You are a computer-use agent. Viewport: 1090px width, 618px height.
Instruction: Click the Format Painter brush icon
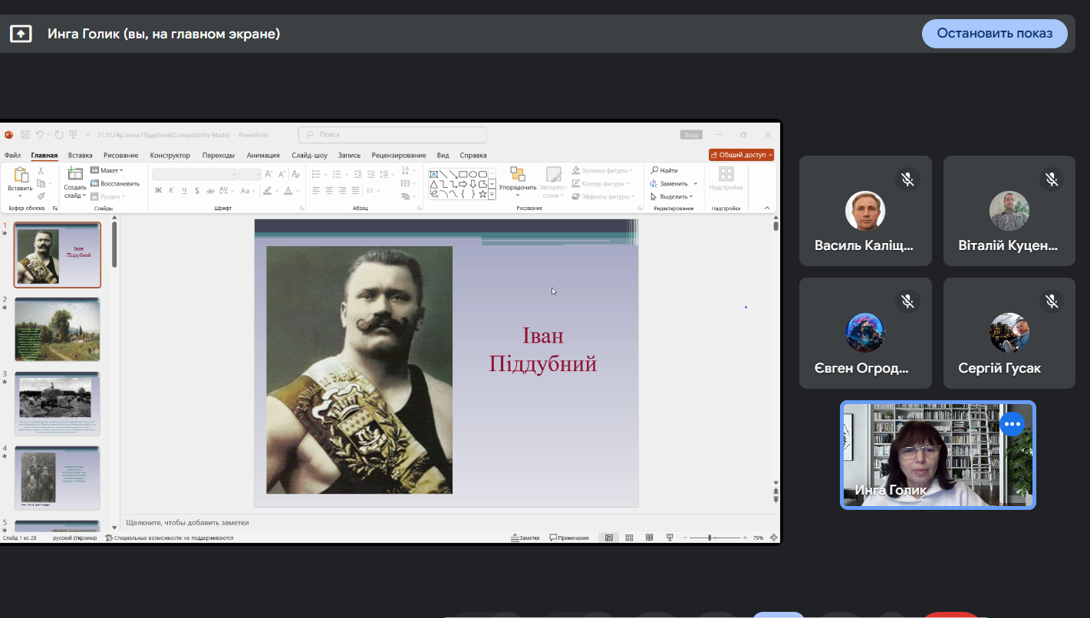pyautogui.click(x=41, y=196)
